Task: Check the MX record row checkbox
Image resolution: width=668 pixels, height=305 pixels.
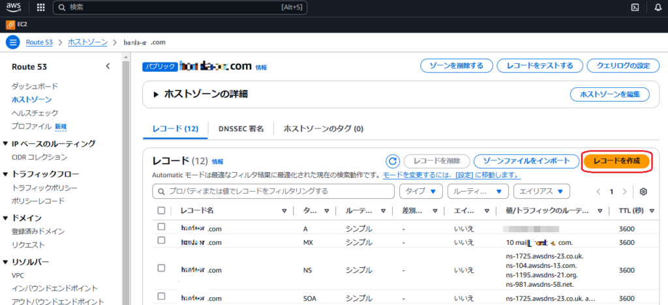Action: (x=161, y=240)
